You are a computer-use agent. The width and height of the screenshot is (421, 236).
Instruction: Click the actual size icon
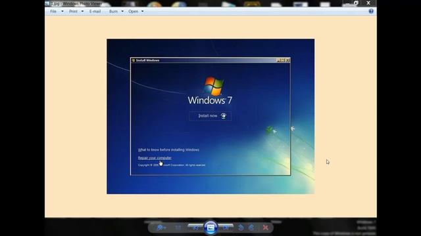tap(178, 227)
